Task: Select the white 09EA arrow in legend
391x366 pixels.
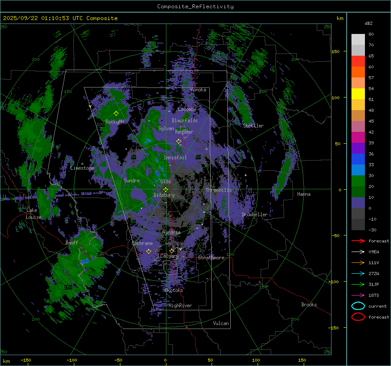Action: 358,252
